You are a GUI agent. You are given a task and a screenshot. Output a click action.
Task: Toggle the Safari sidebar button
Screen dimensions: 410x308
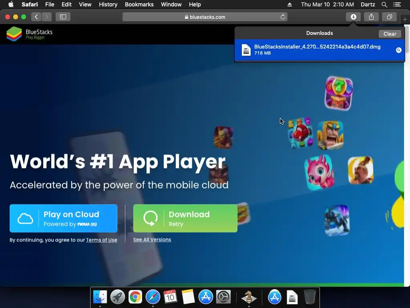[63, 17]
